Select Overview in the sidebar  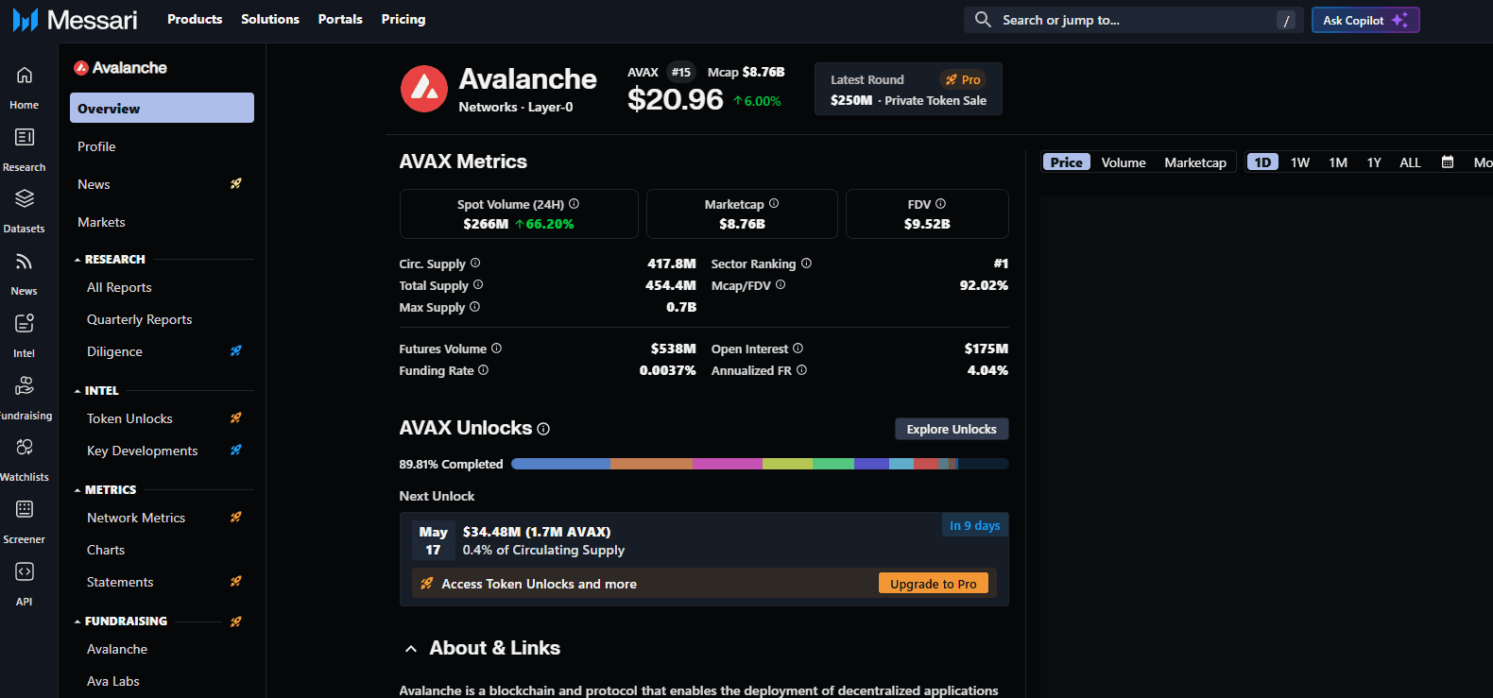coord(162,108)
